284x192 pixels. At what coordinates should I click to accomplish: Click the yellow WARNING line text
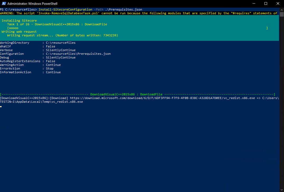pyautogui.click(x=138, y=13)
